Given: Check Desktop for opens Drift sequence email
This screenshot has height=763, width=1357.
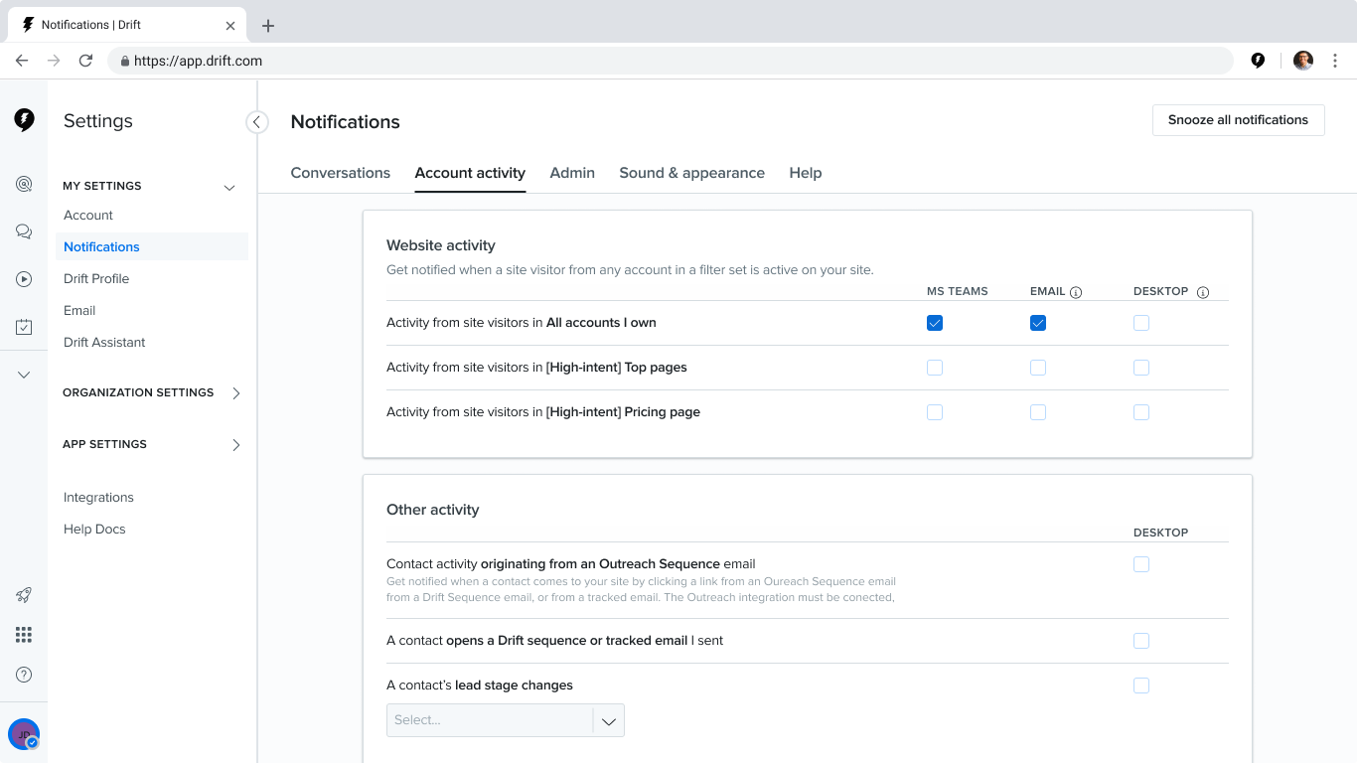Looking at the screenshot, I should pyautogui.click(x=1141, y=641).
